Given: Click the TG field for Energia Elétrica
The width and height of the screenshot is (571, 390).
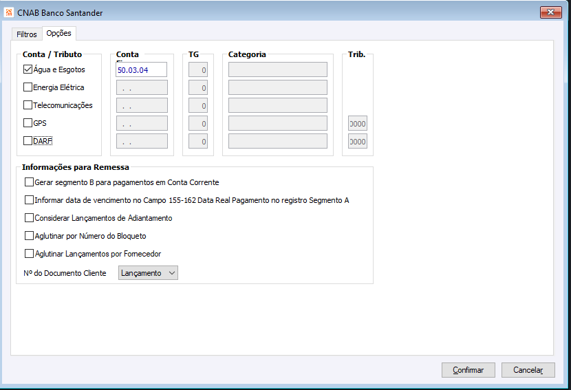Looking at the screenshot, I should [x=198, y=87].
